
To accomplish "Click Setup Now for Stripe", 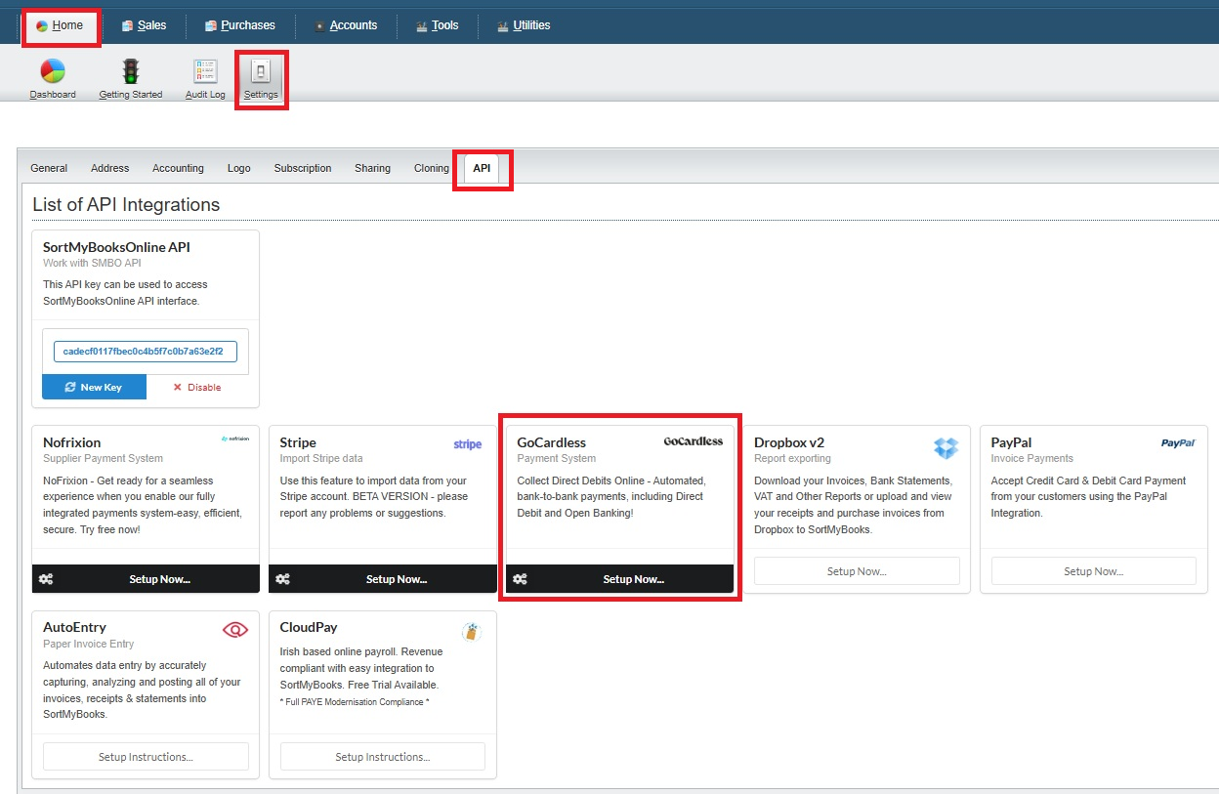I will tap(383, 579).
